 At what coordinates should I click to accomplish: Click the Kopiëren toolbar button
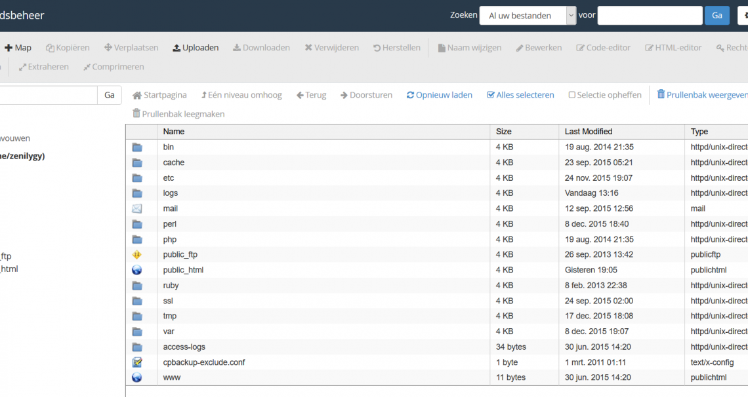(68, 48)
